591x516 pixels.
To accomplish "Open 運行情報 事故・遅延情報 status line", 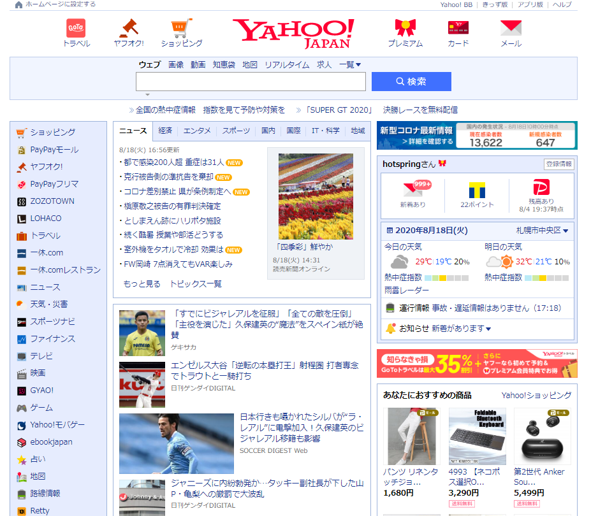I will click(x=480, y=308).
